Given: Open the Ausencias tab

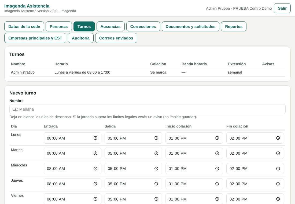Looking at the screenshot, I should [110, 27].
